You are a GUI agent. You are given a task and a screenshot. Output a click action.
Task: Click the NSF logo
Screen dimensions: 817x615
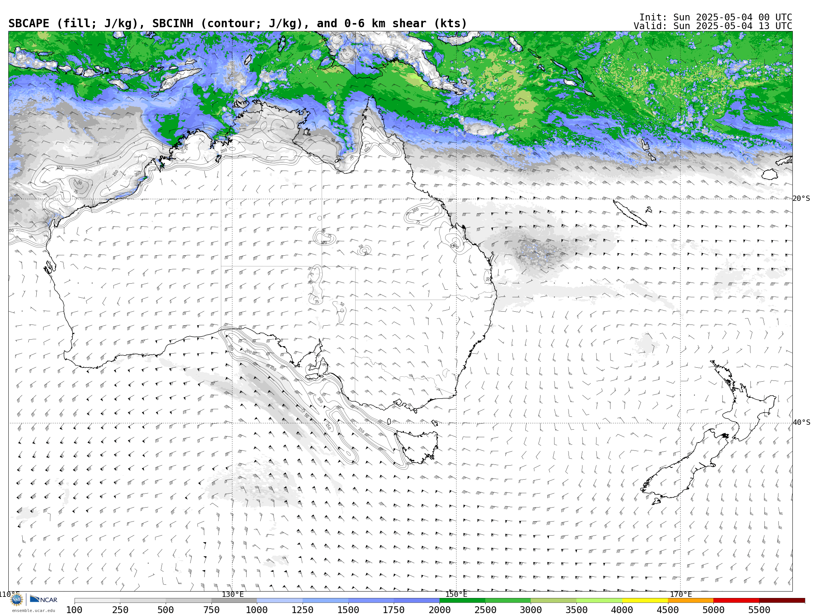click(17, 599)
